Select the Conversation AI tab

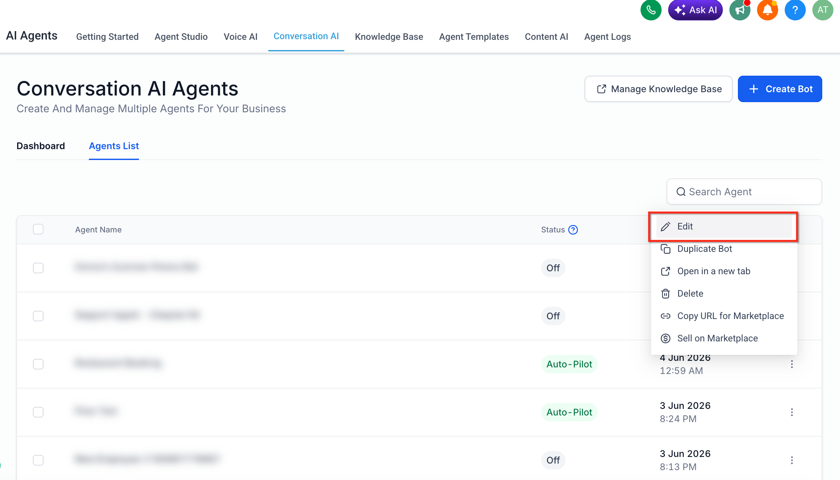tap(306, 36)
